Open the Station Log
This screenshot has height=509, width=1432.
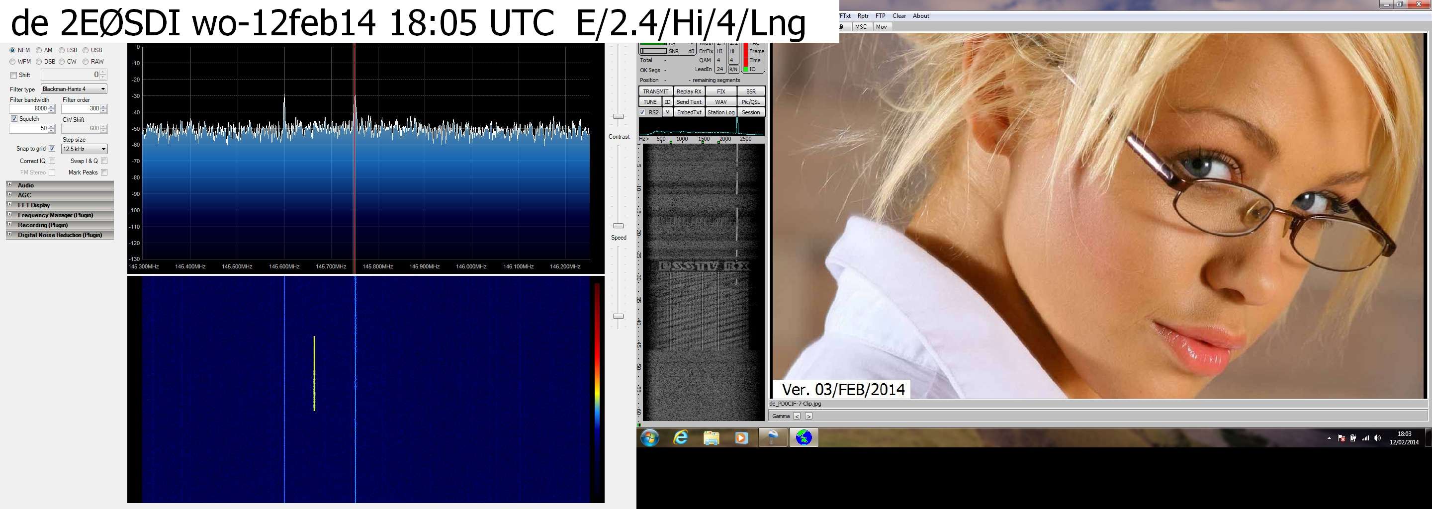[721, 112]
